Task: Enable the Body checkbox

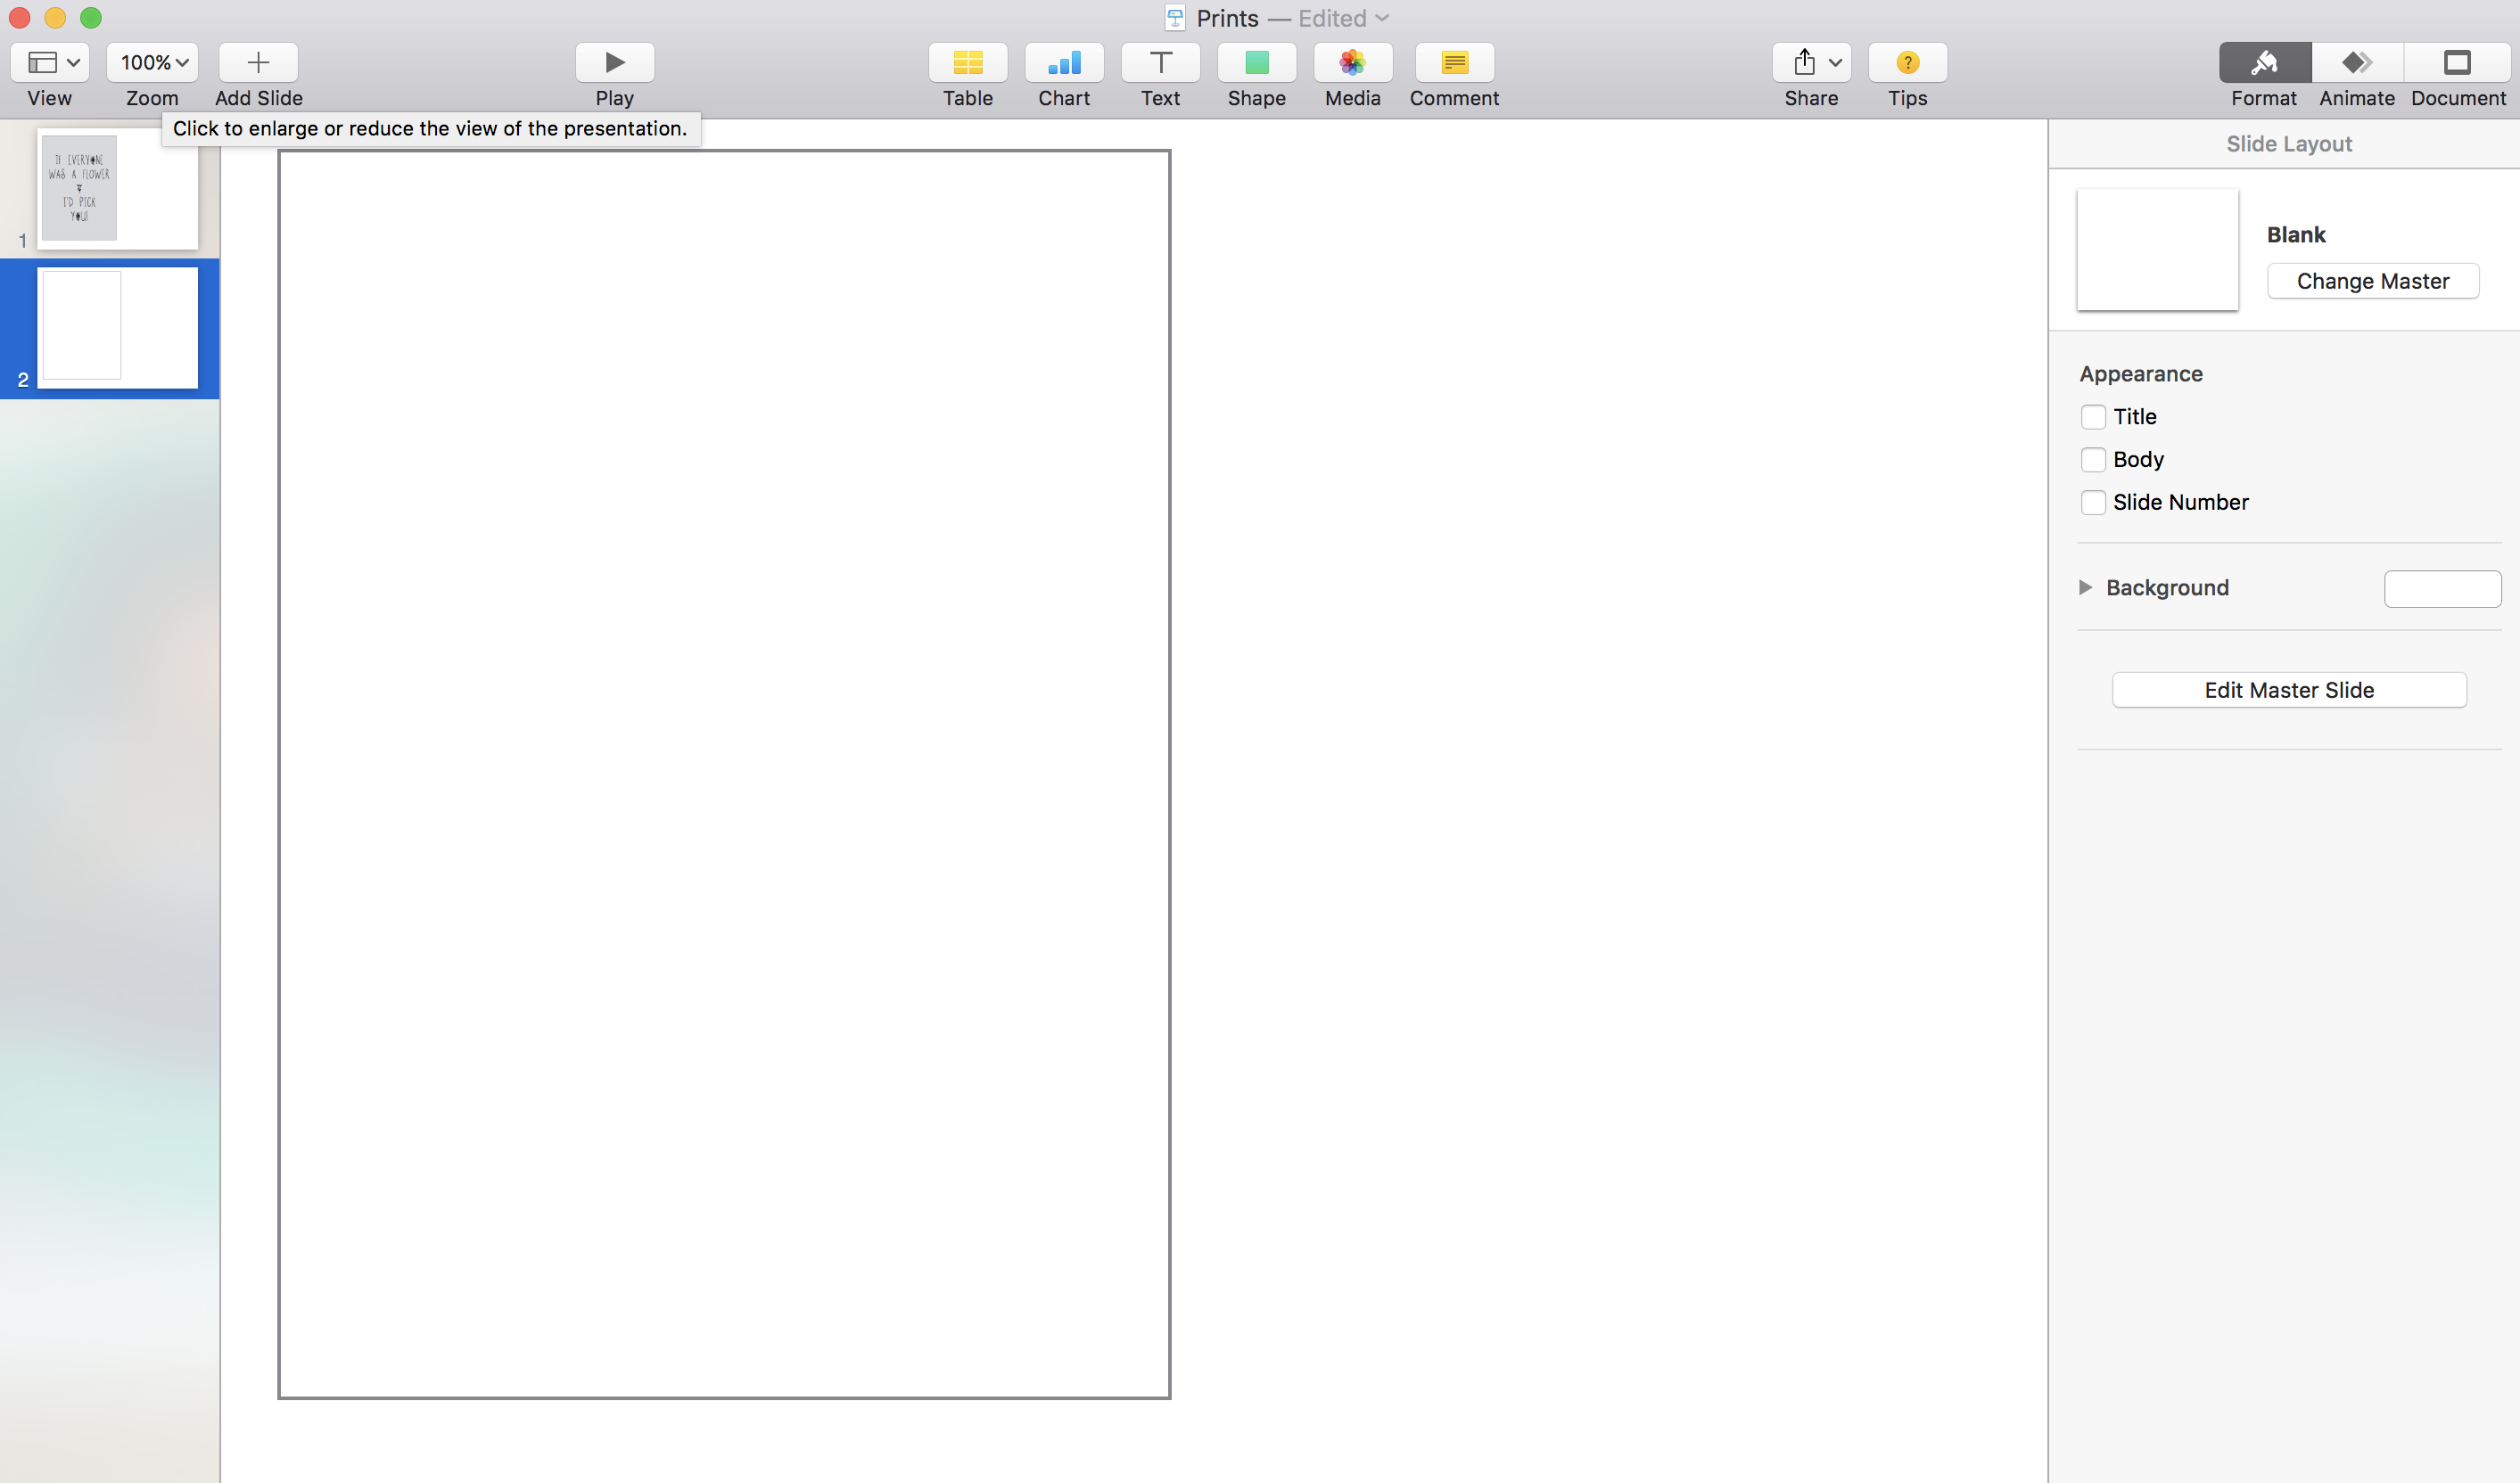Action: coord(2093,460)
